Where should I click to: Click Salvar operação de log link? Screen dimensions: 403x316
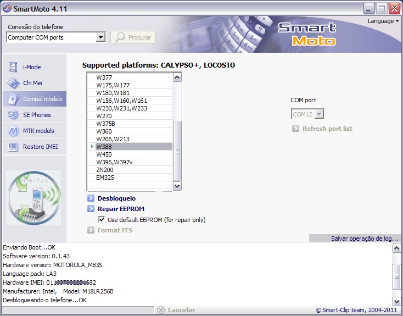pyautogui.click(x=364, y=239)
